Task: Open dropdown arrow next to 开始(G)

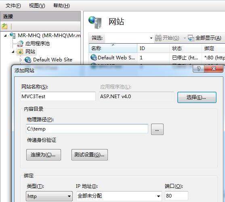Action: click(185, 38)
